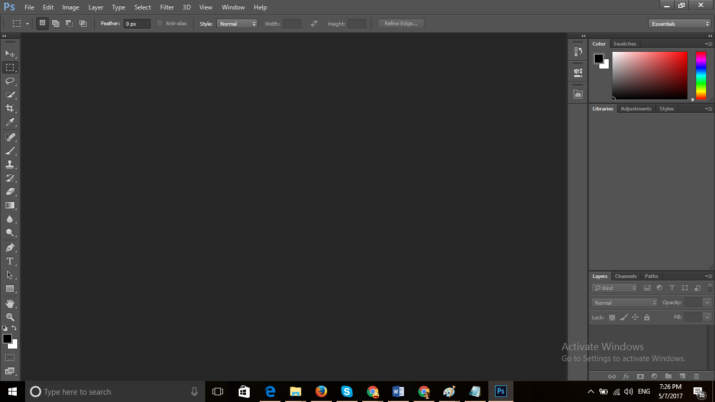Open the tool preset picker arrow
This screenshot has height=402, width=715.
pos(27,24)
